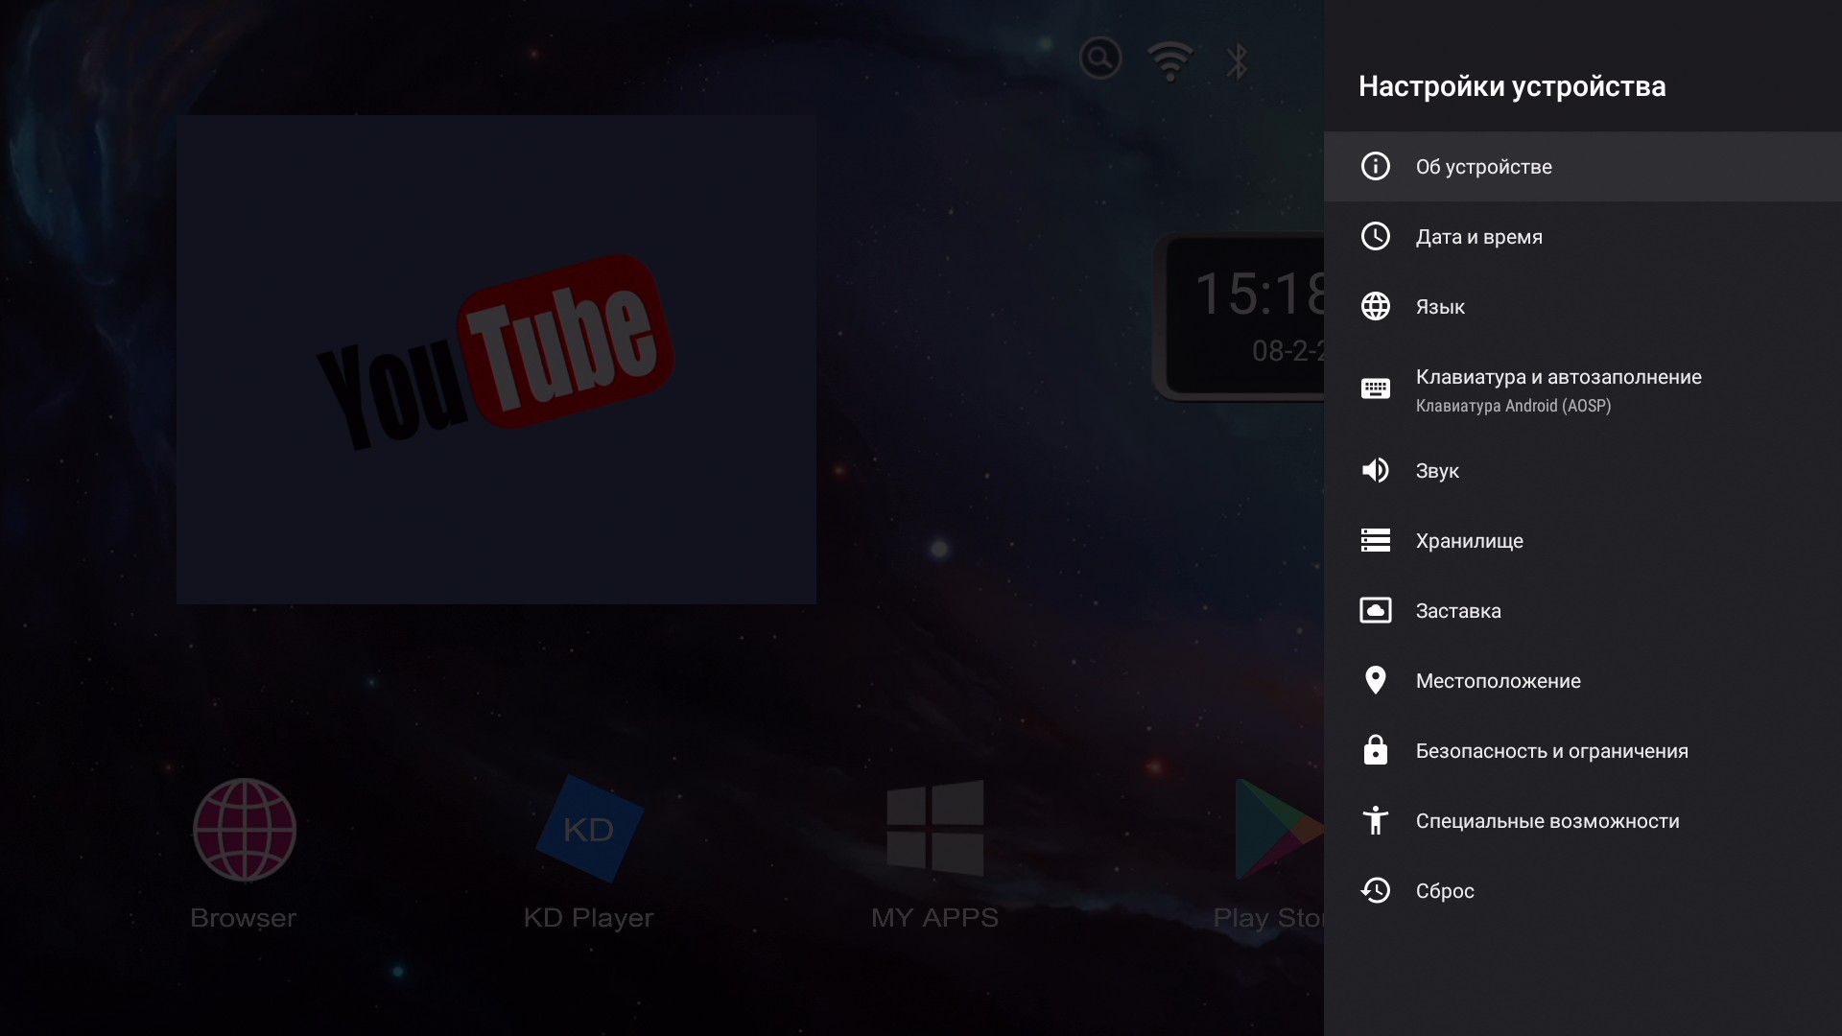Click the storage icon beside Хранилище
This screenshot has width=1842, height=1036.
pos(1375,540)
